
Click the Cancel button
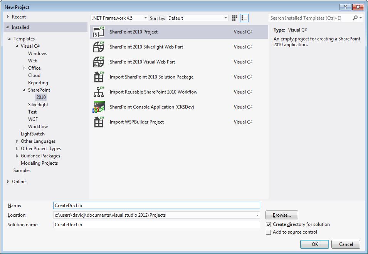(x=346, y=244)
